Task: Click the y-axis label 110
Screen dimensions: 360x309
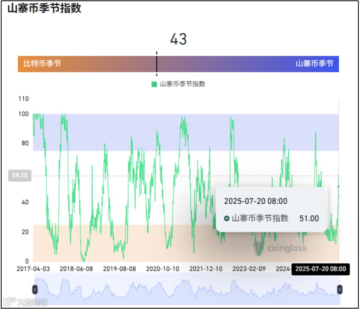Action: 23,99
